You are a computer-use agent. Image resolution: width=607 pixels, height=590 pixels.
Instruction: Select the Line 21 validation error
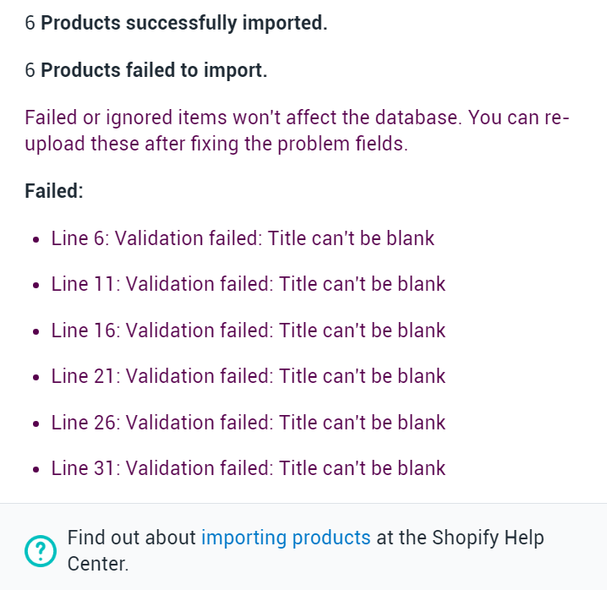click(x=248, y=376)
